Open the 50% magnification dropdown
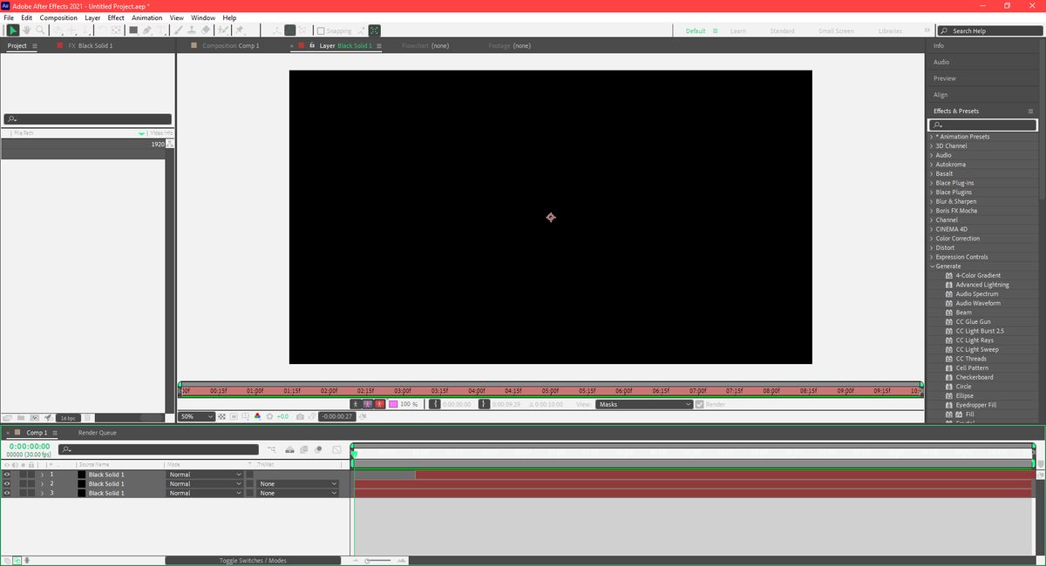This screenshot has width=1046, height=566. point(196,416)
